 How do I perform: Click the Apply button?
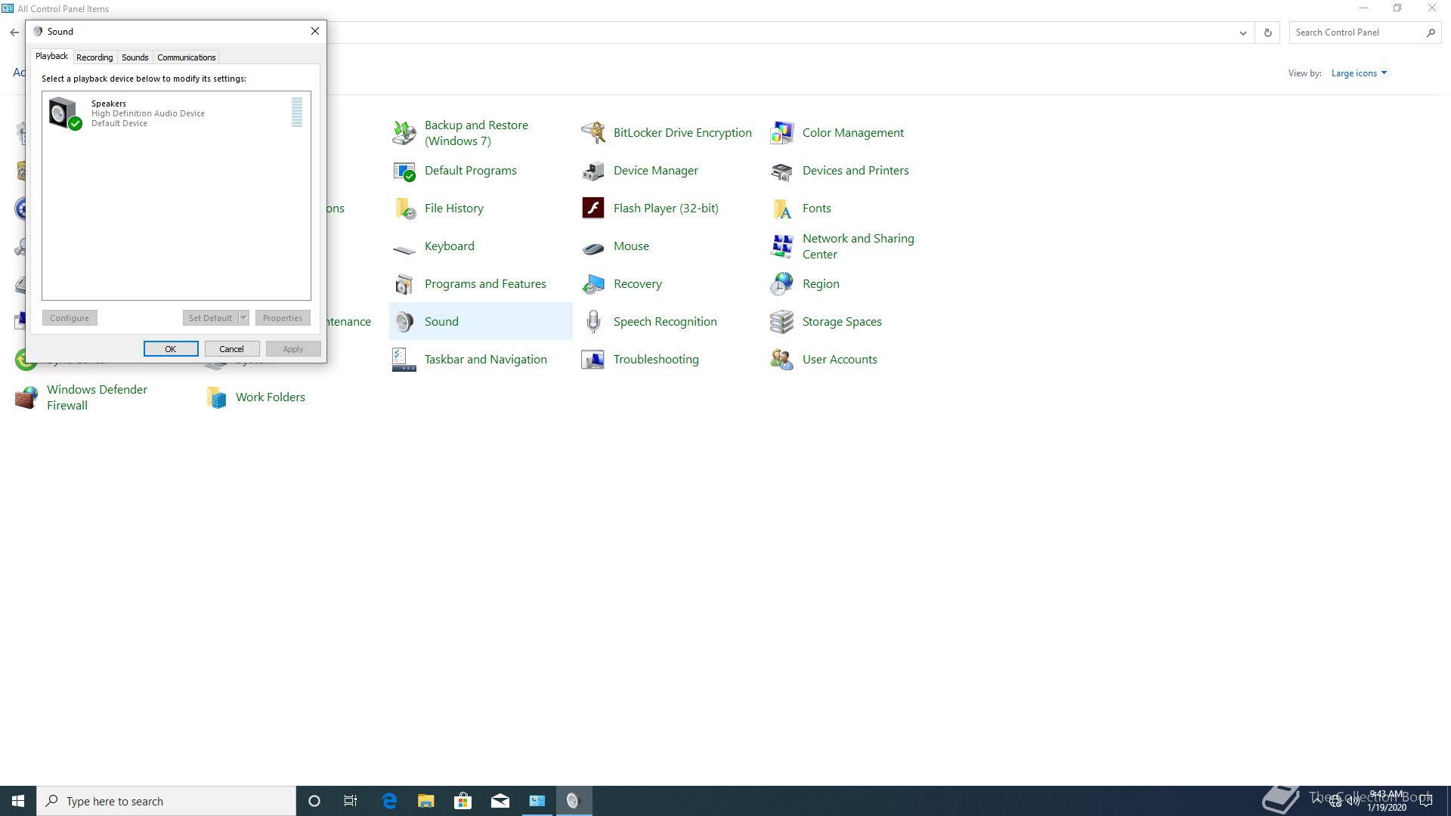(293, 349)
